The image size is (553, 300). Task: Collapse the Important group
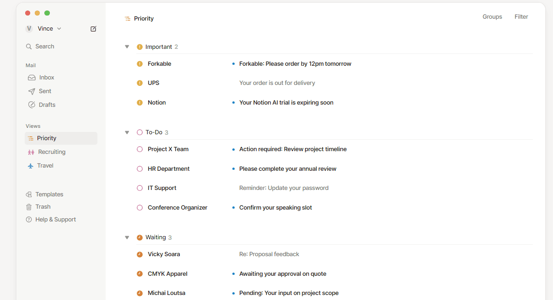tap(127, 46)
